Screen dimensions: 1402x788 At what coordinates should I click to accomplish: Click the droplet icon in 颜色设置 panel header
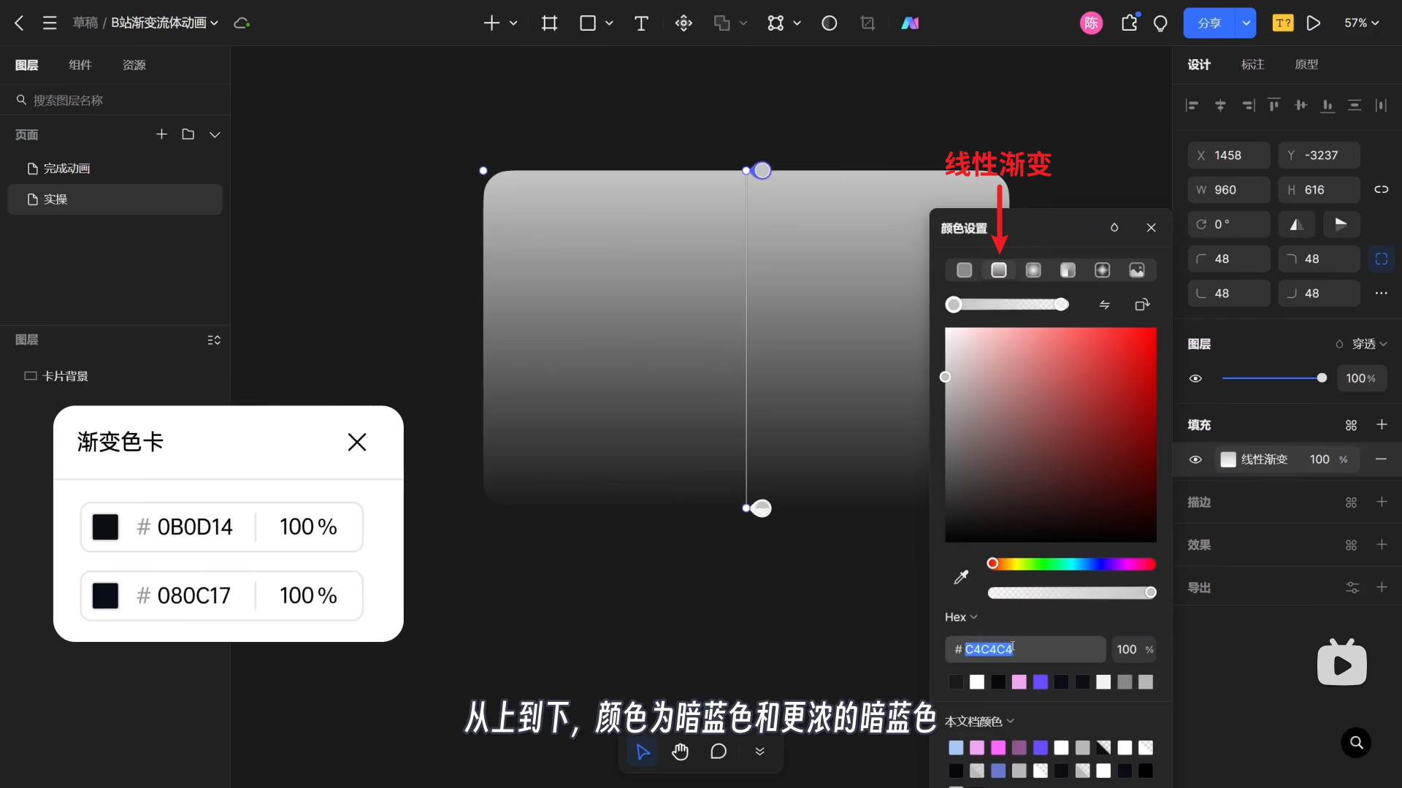(x=1114, y=228)
